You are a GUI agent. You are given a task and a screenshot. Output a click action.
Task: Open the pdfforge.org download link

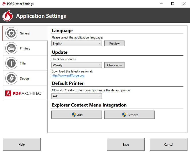pyautogui.click(x=68, y=75)
